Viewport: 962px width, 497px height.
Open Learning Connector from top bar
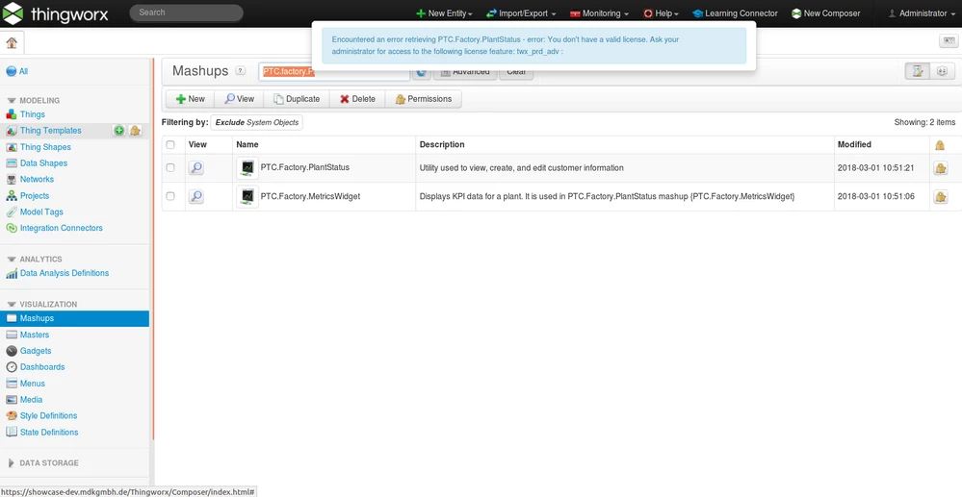[735, 13]
